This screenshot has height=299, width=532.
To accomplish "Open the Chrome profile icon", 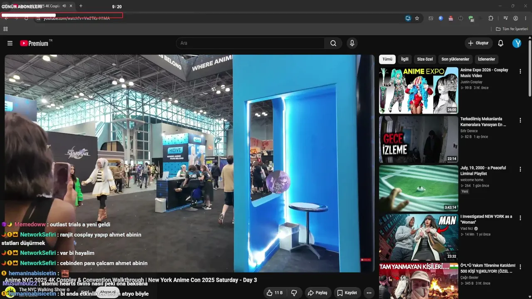I will tap(515, 18).
